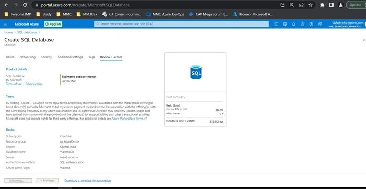This screenshot has width=366, height=189.
Task: Click the Central India region value
Action: (x=68, y=147)
